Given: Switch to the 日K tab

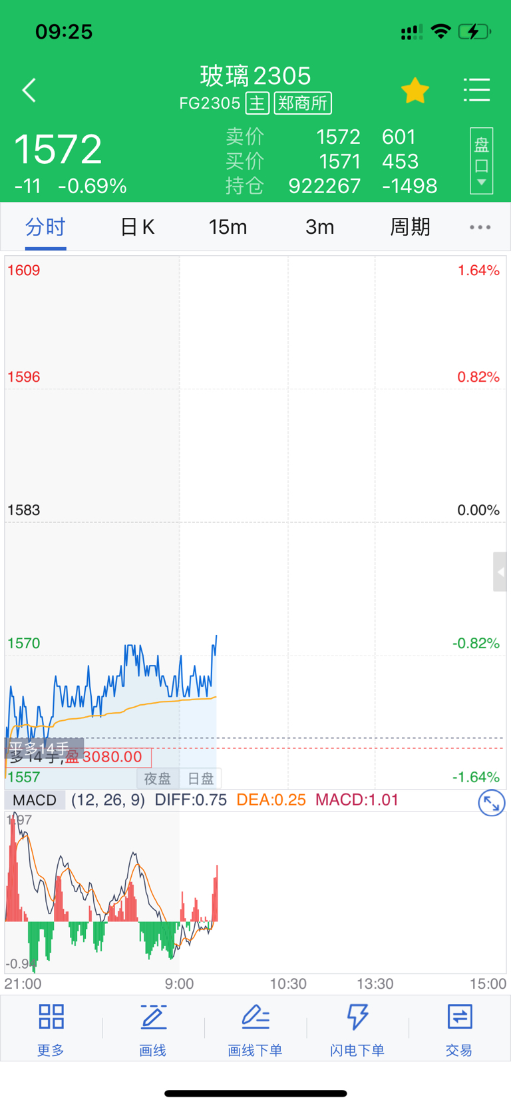Looking at the screenshot, I should (138, 227).
